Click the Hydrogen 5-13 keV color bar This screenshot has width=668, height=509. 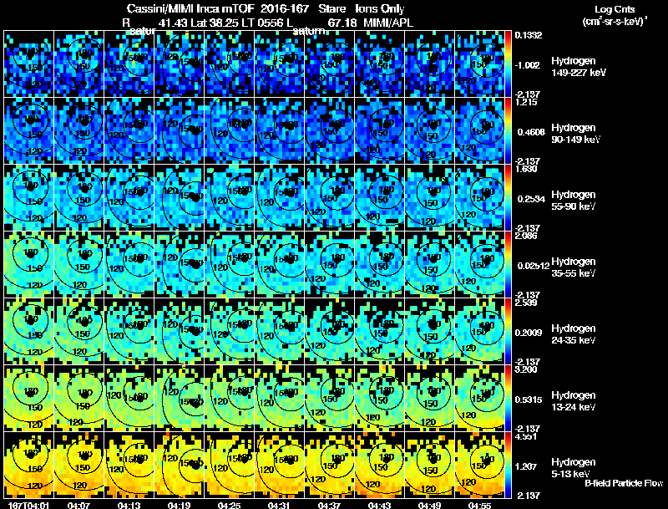[x=508, y=466]
